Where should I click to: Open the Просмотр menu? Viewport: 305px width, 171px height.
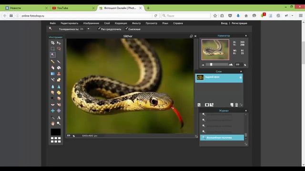point(152,23)
